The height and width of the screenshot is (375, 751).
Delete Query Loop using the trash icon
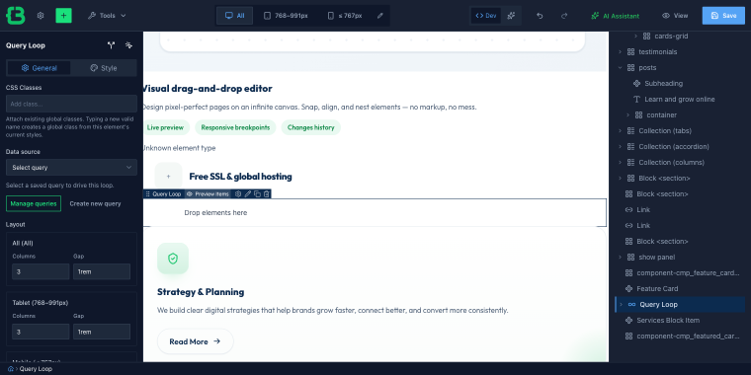[x=267, y=193]
